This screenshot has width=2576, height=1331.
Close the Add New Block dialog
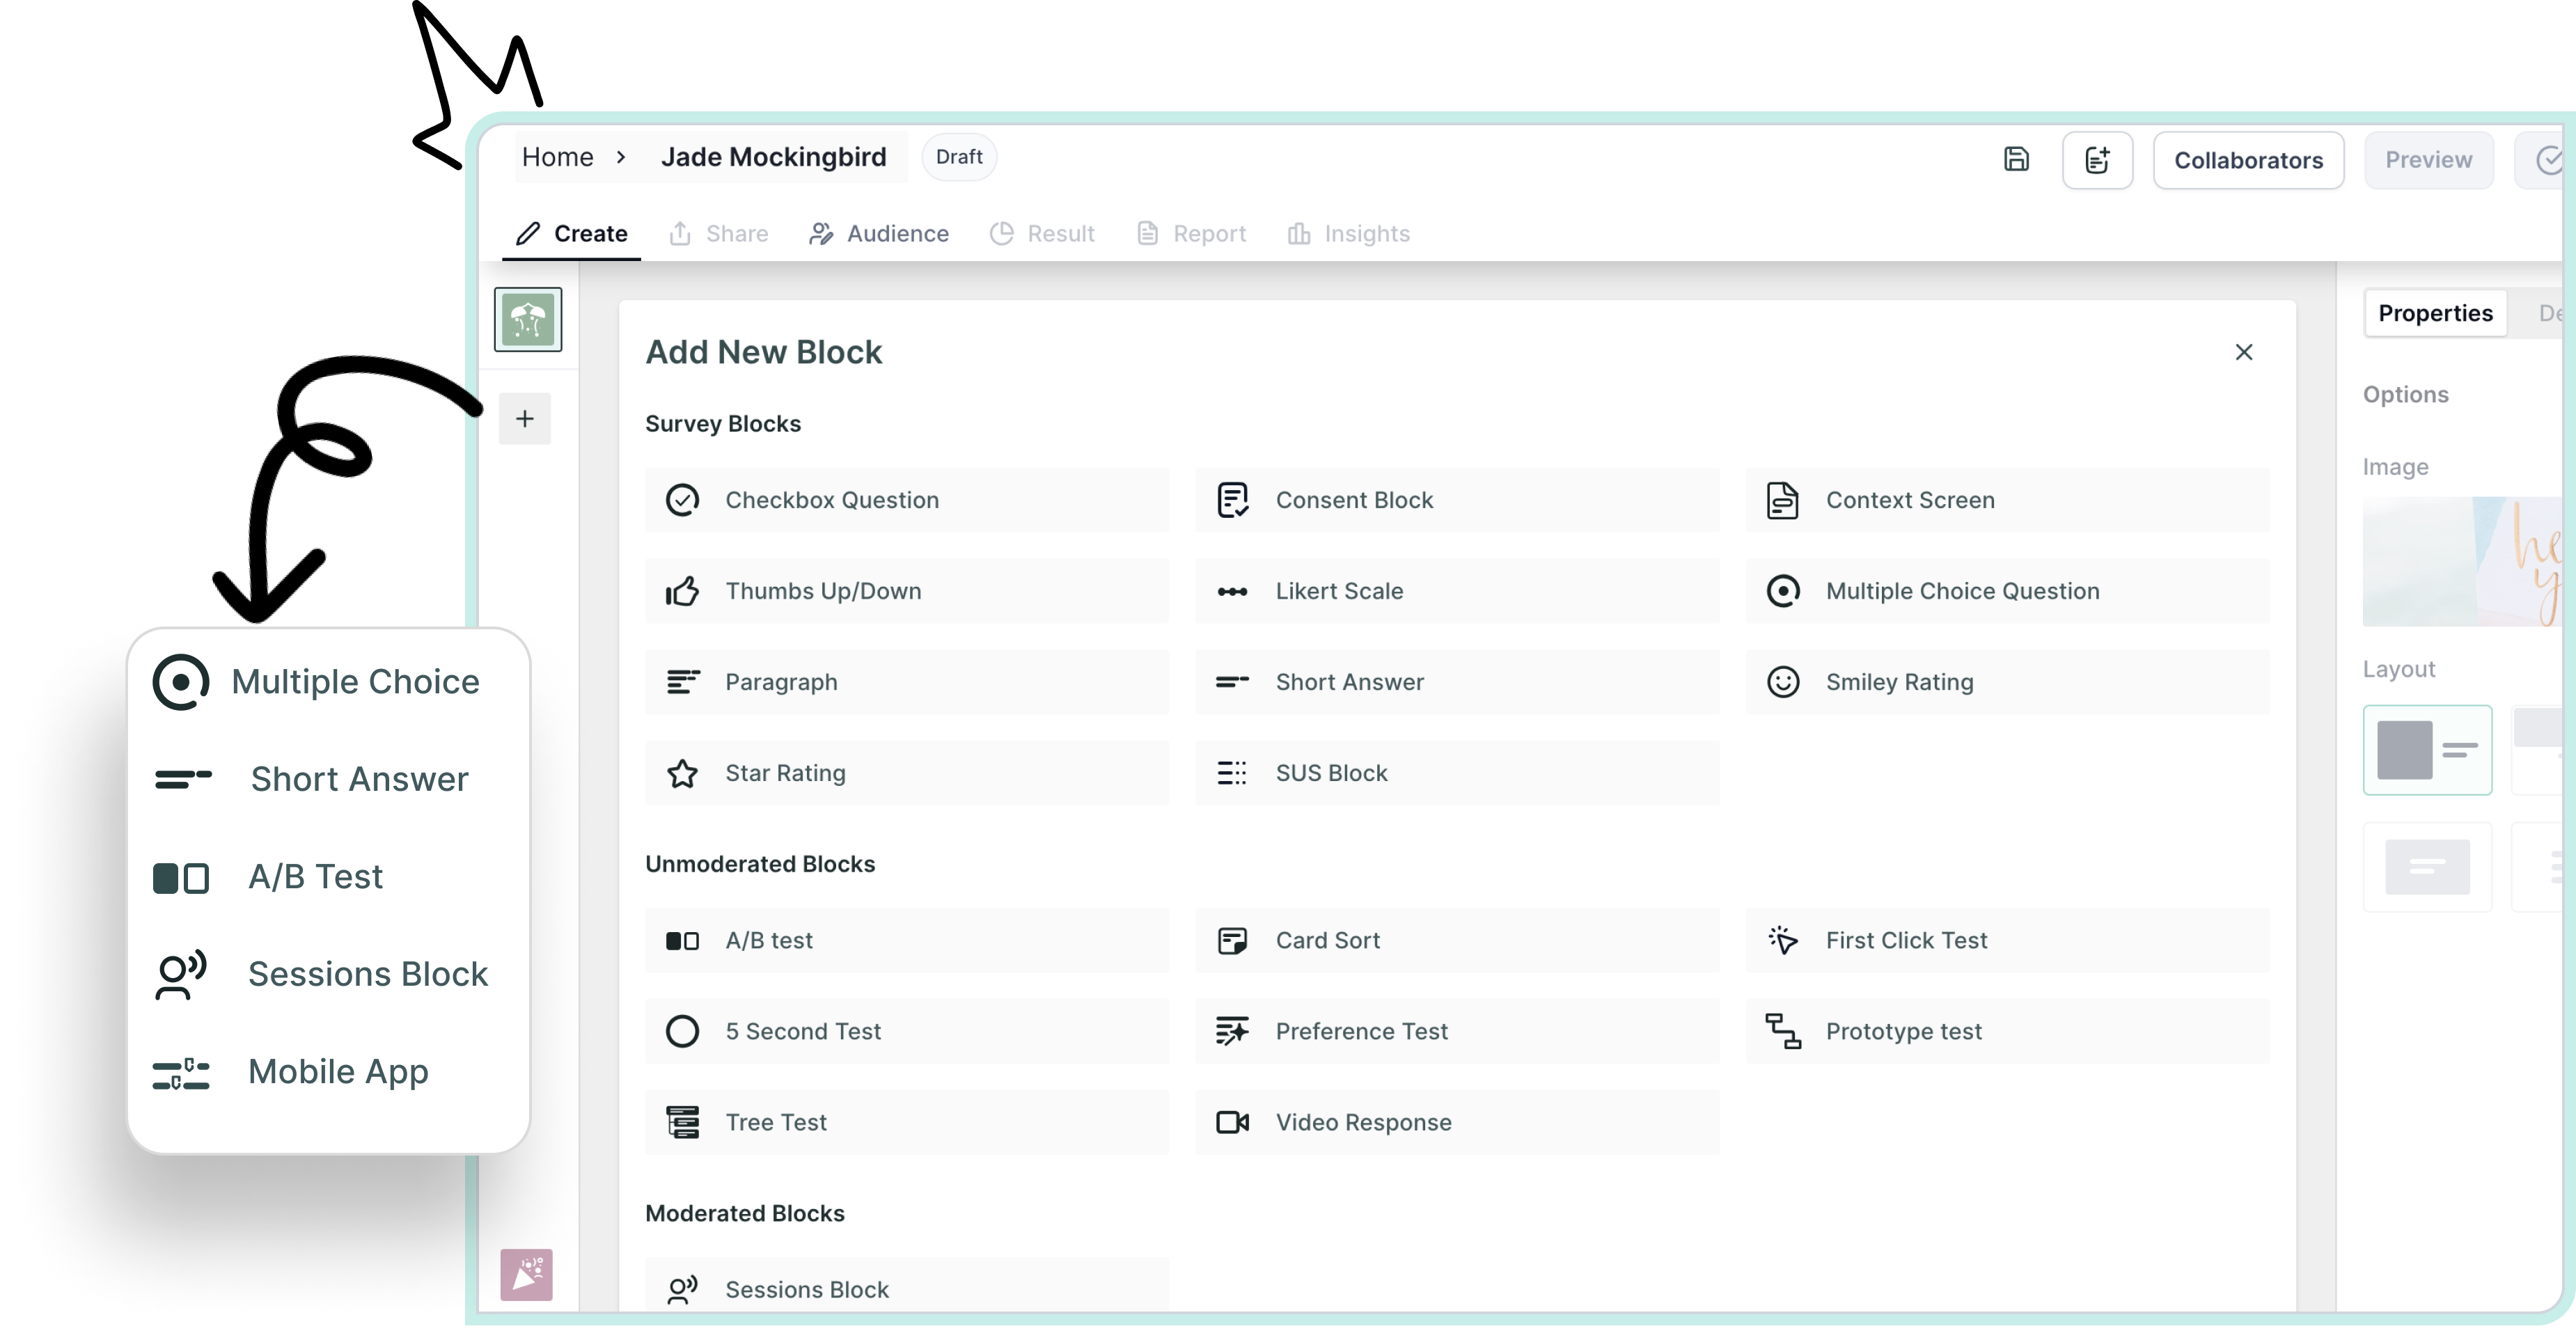pyautogui.click(x=2244, y=353)
